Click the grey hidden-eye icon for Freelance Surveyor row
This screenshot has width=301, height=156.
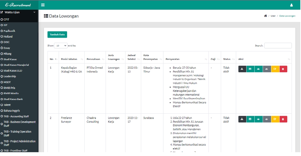(x=267, y=119)
